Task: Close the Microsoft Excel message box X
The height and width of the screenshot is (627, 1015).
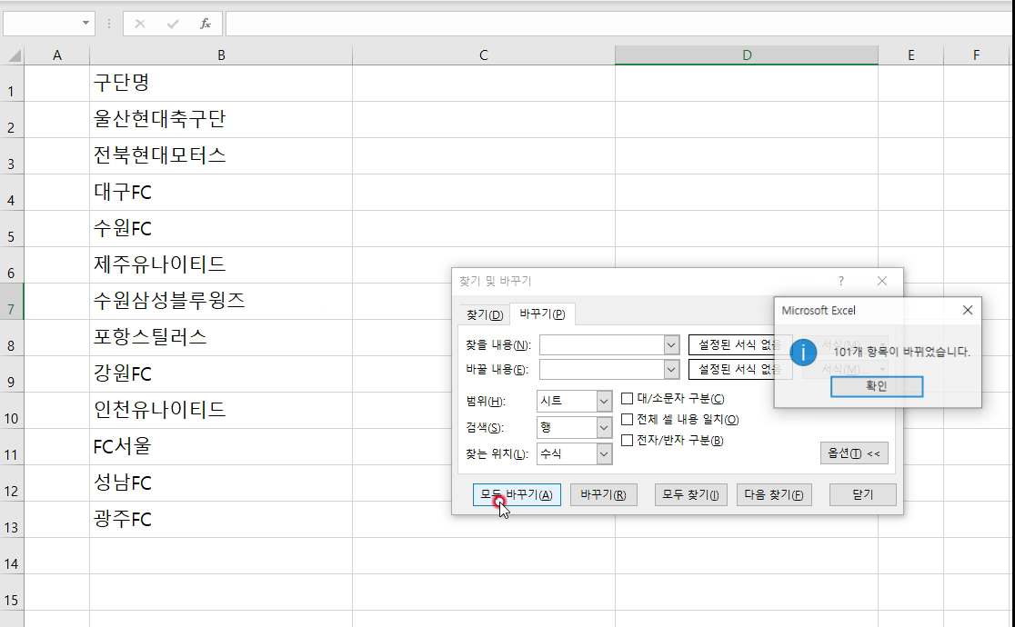Action: tap(968, 310)
